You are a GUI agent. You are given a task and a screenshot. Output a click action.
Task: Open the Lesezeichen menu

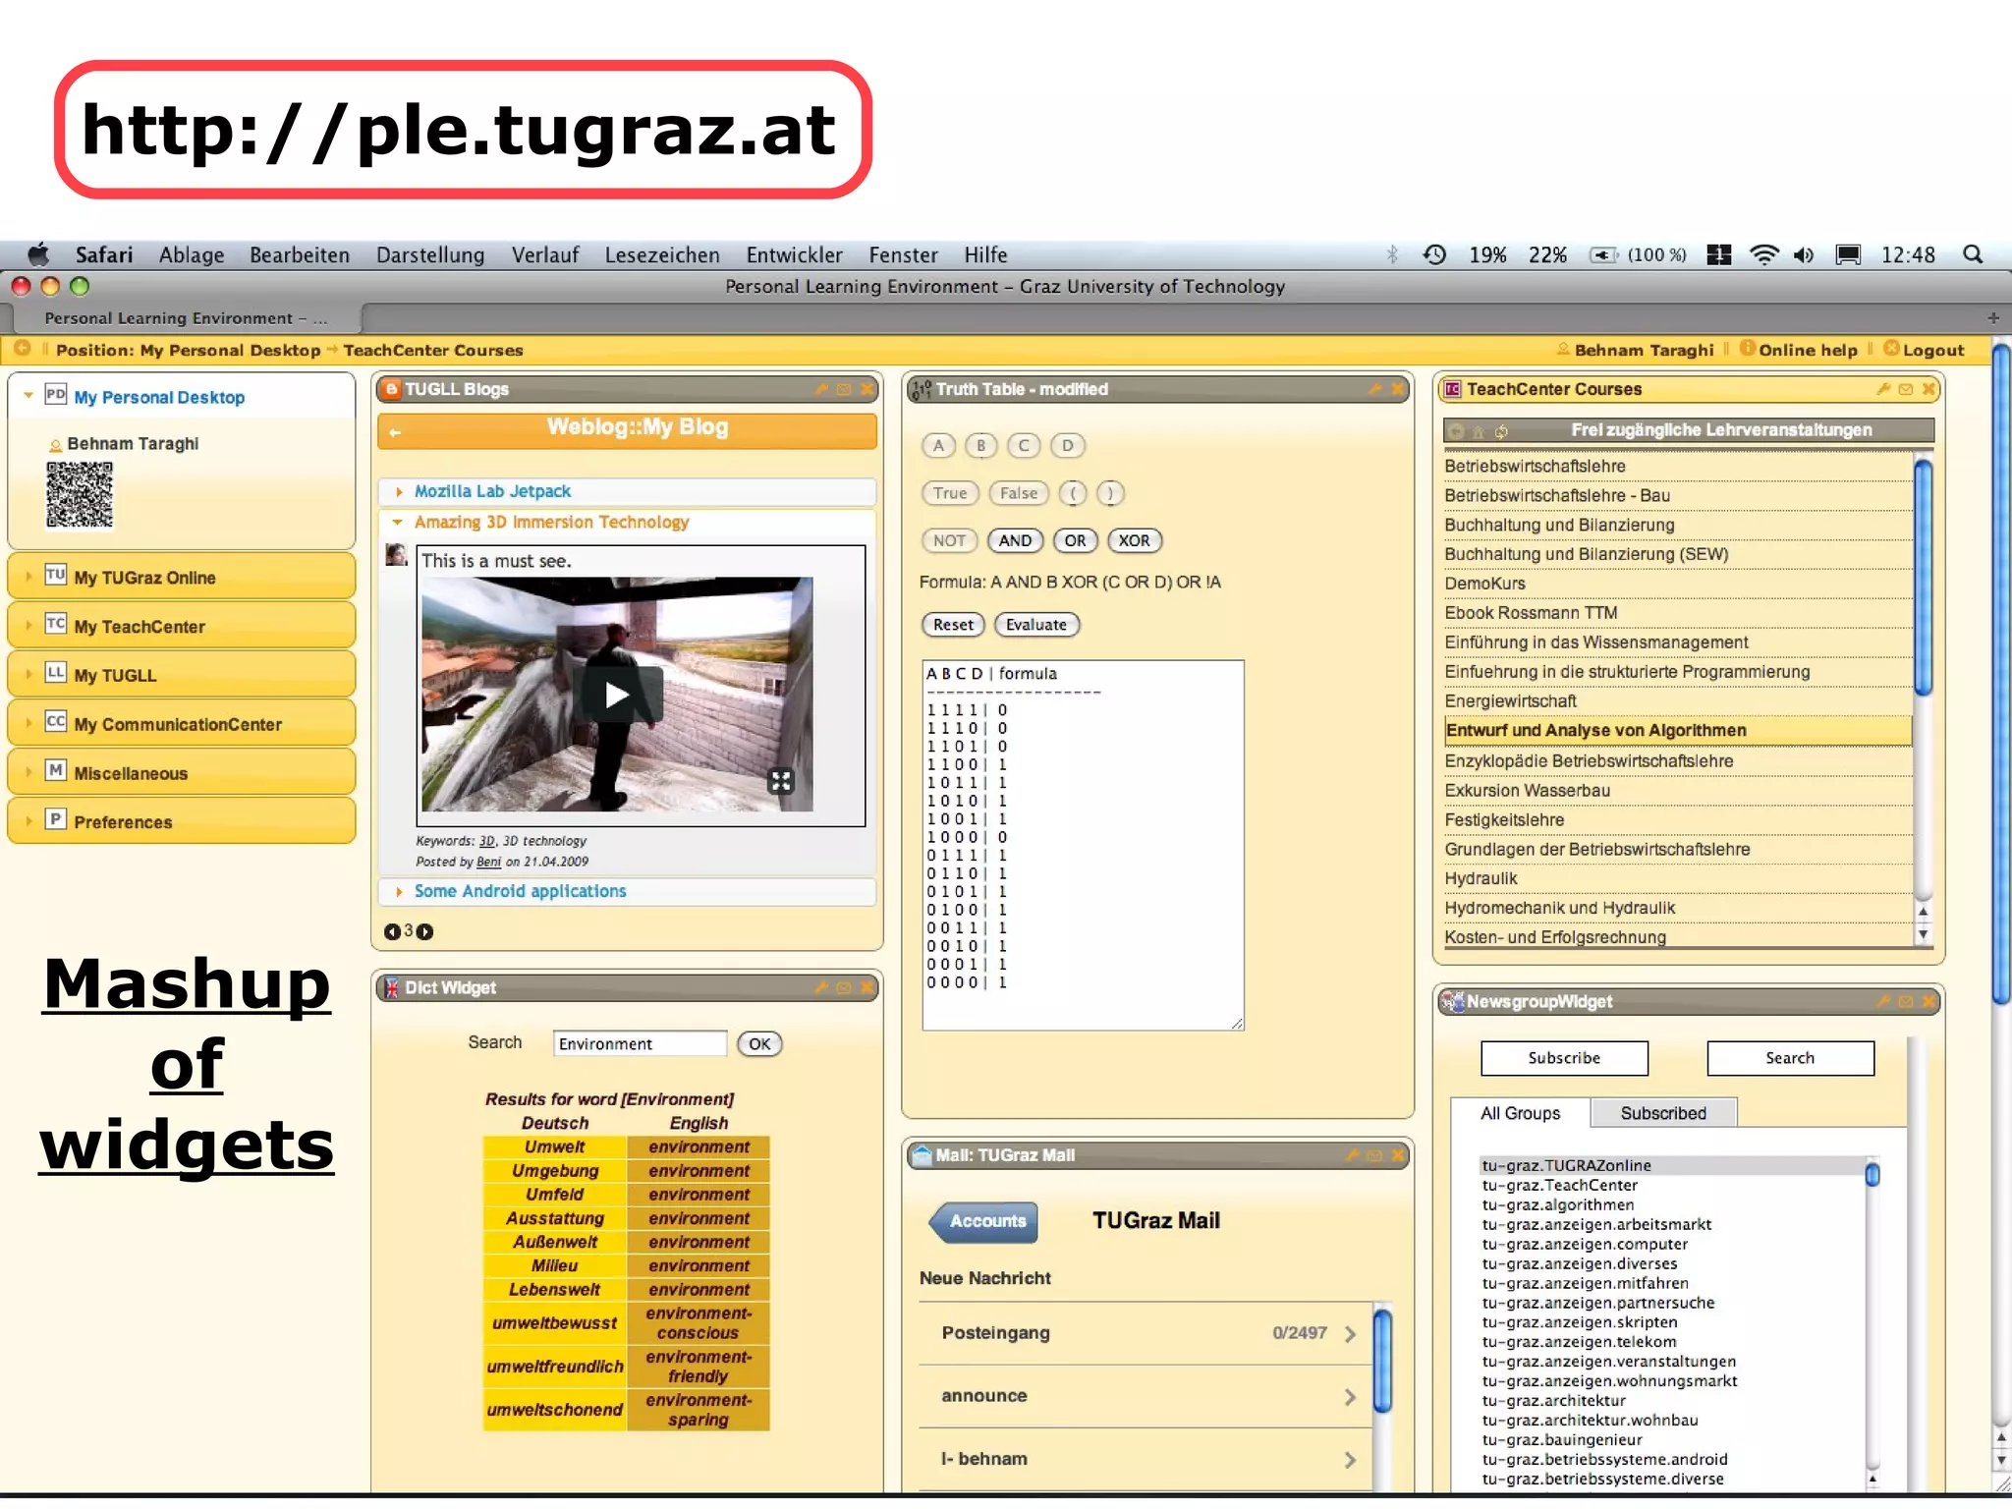pos(662,254)
